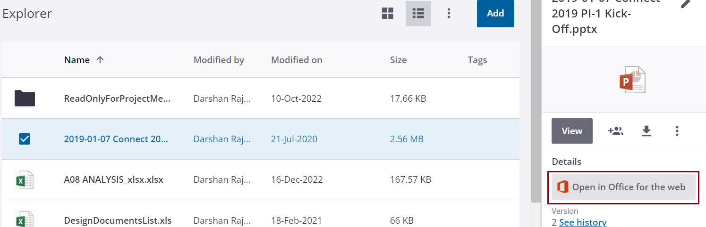The width and height of the screenshot is (706, 227).
Task: Click the Modified on column header
Action: (297, 60)
